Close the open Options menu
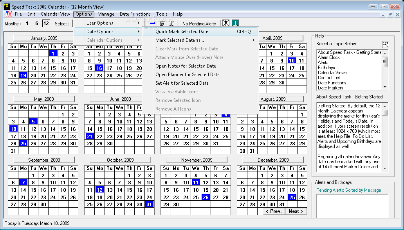Screen dimensions: 404x230 [84, 14]
